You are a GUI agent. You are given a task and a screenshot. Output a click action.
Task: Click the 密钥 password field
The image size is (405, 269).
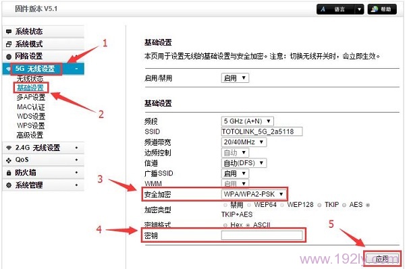pyautogui.click(x=262, y=235)
